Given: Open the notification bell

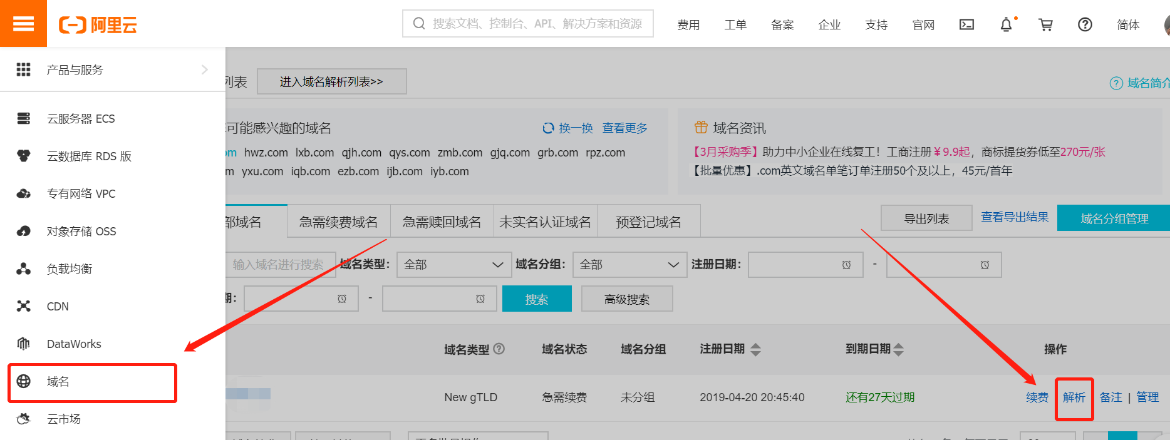Looking at the screenshot, I should point(1006,24).
